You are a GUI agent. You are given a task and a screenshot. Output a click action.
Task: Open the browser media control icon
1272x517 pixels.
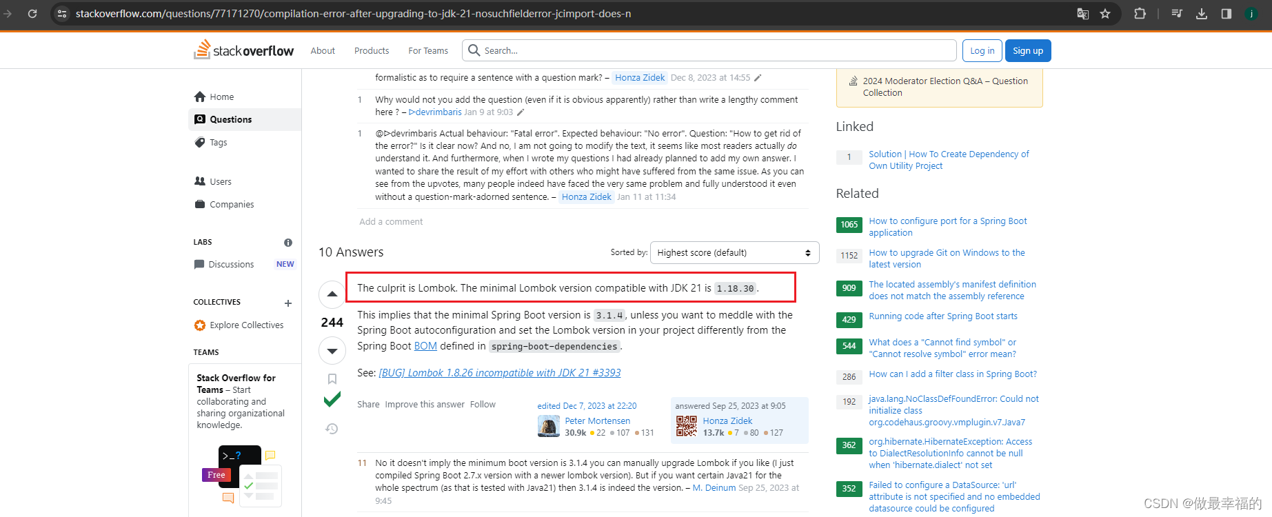(x=1177, y=13)
